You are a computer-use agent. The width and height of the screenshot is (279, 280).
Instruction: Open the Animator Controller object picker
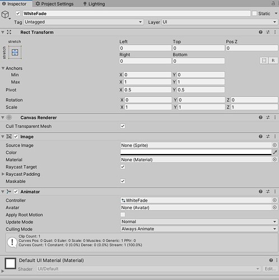275,200
